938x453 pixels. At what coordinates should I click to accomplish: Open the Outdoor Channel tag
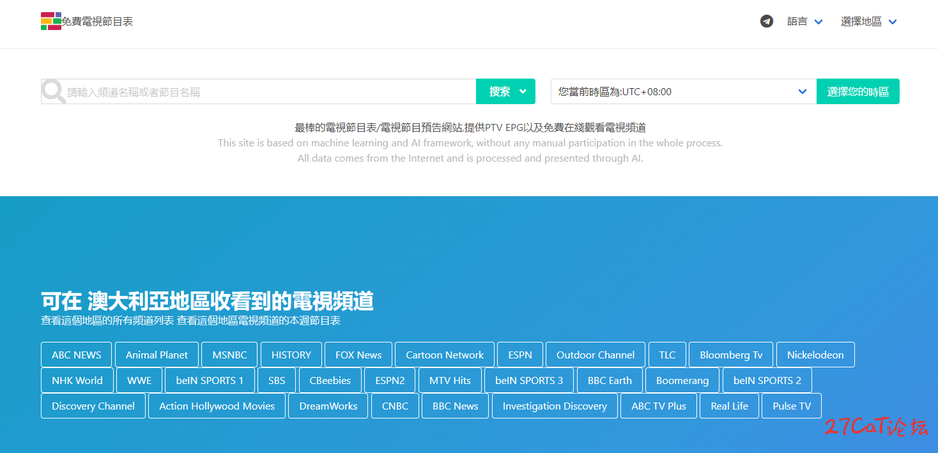596,355
